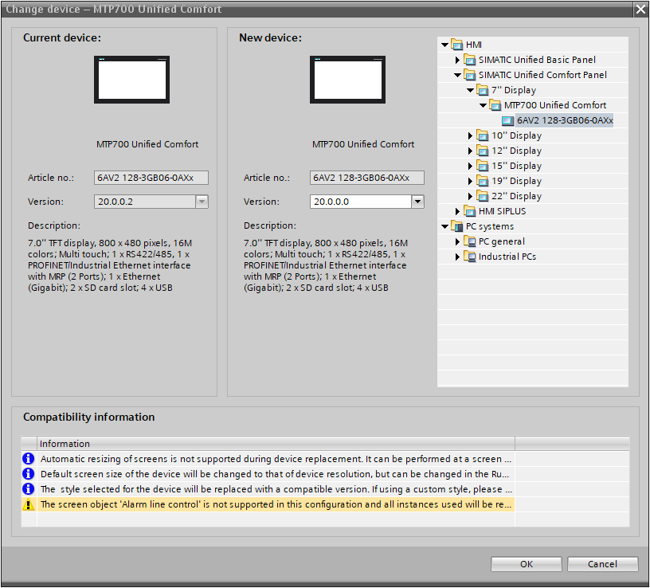Click info icon for automatic resizing message
The image size is (650, 588).
[28, 459]
